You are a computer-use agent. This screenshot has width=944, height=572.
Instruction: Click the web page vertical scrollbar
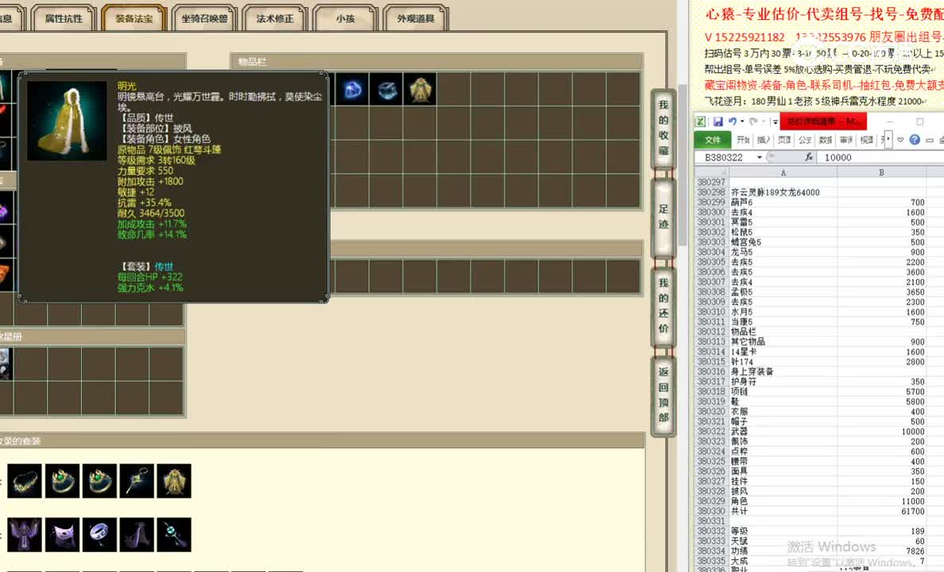[x=683, y=165]
